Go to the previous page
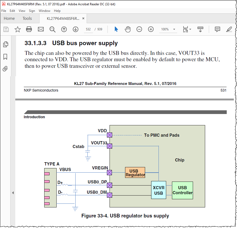 click(64, 29)
